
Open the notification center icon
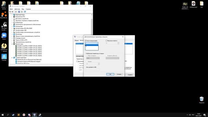point(204,115)
